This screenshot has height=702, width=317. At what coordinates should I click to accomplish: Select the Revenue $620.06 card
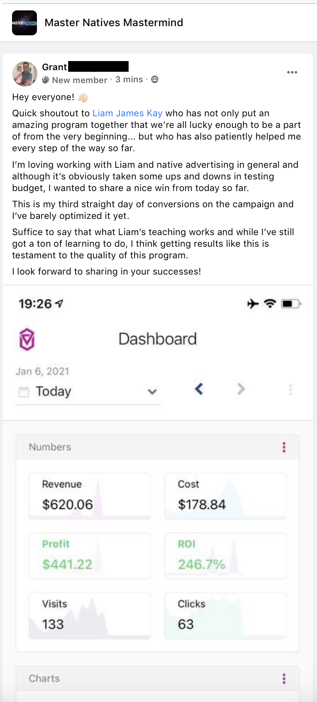pyautogui.click(x=90, y=496)
